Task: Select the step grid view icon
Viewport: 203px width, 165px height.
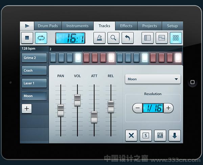Action: pyautogui.click(x=176, y=38)
